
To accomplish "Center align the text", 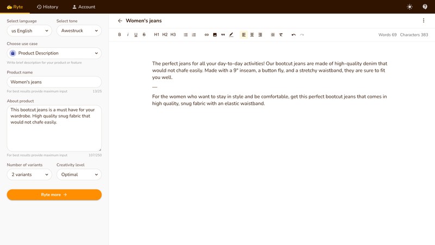I will click(x=252, y=35).
